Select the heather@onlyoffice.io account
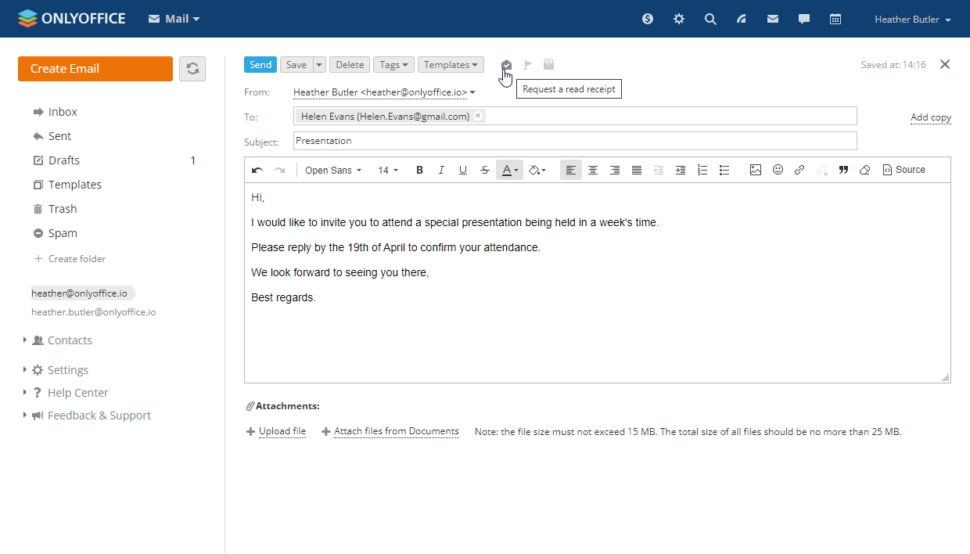Screen dimensions: 970x554 click(x=79, y=293)
